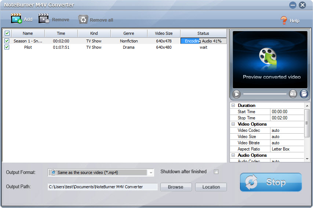Click the Help text link

[x=294, y=21]
